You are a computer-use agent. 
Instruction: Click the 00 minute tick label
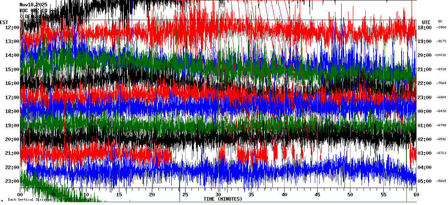(x=20, y=195)
